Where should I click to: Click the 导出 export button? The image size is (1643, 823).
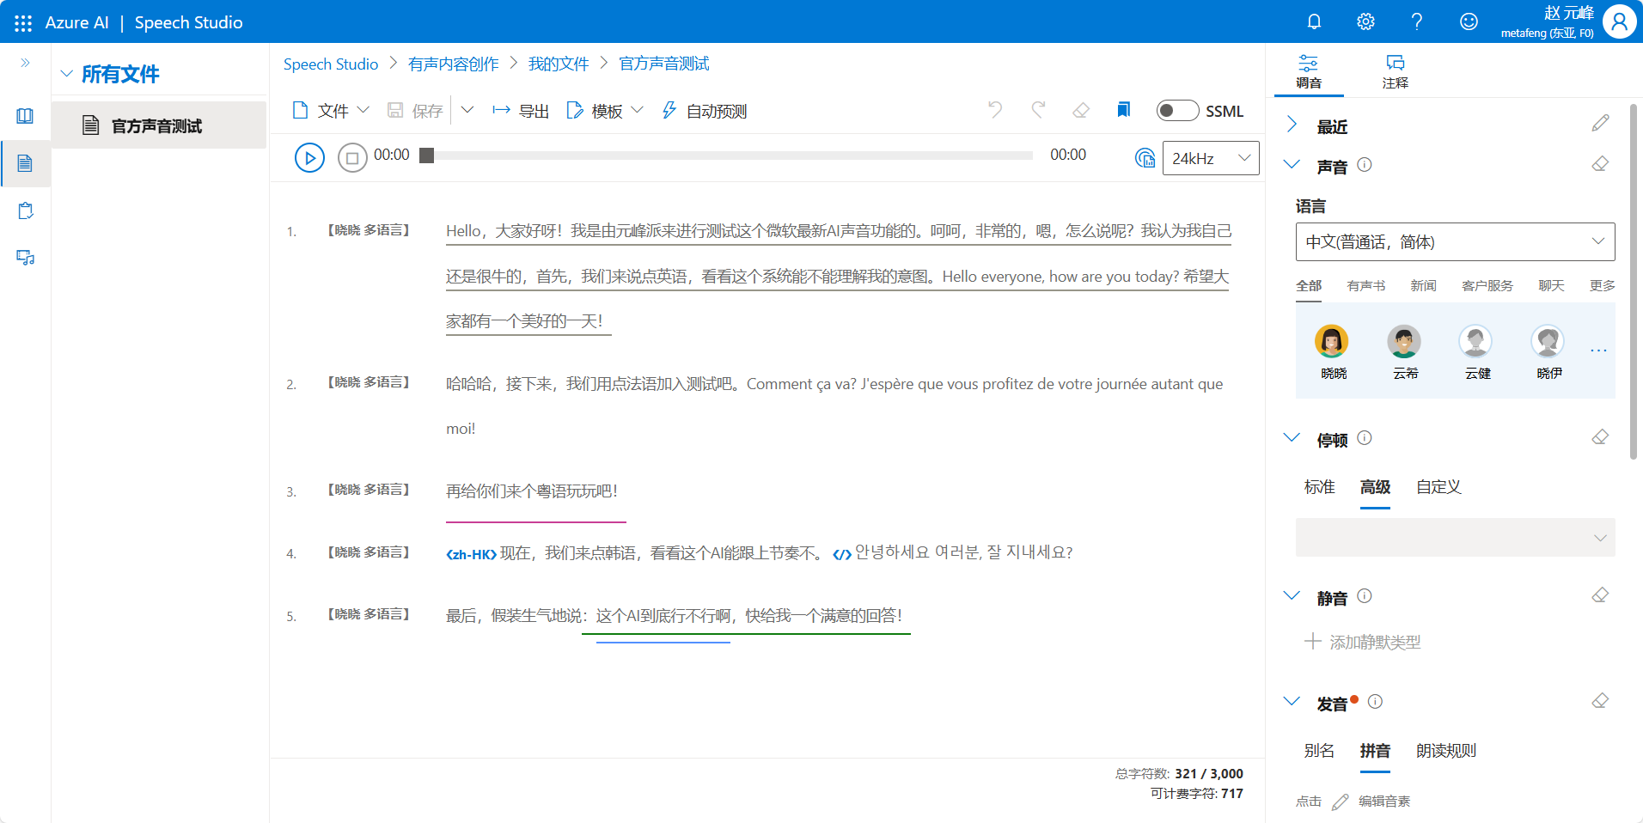pos(520,111)
